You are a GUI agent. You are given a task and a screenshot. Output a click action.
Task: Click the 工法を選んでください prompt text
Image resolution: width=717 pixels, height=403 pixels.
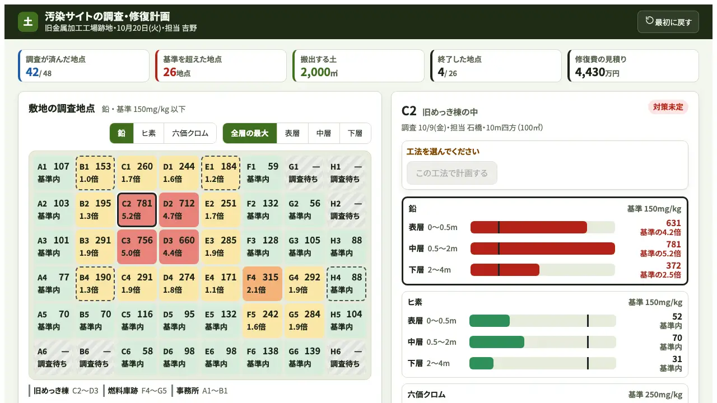(443, 151)
